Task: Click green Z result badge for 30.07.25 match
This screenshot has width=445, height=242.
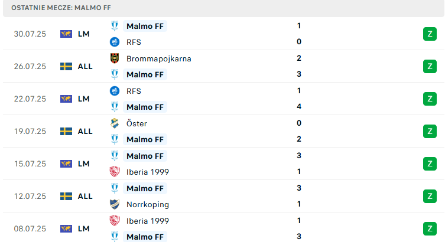Action: pos(430,34)
